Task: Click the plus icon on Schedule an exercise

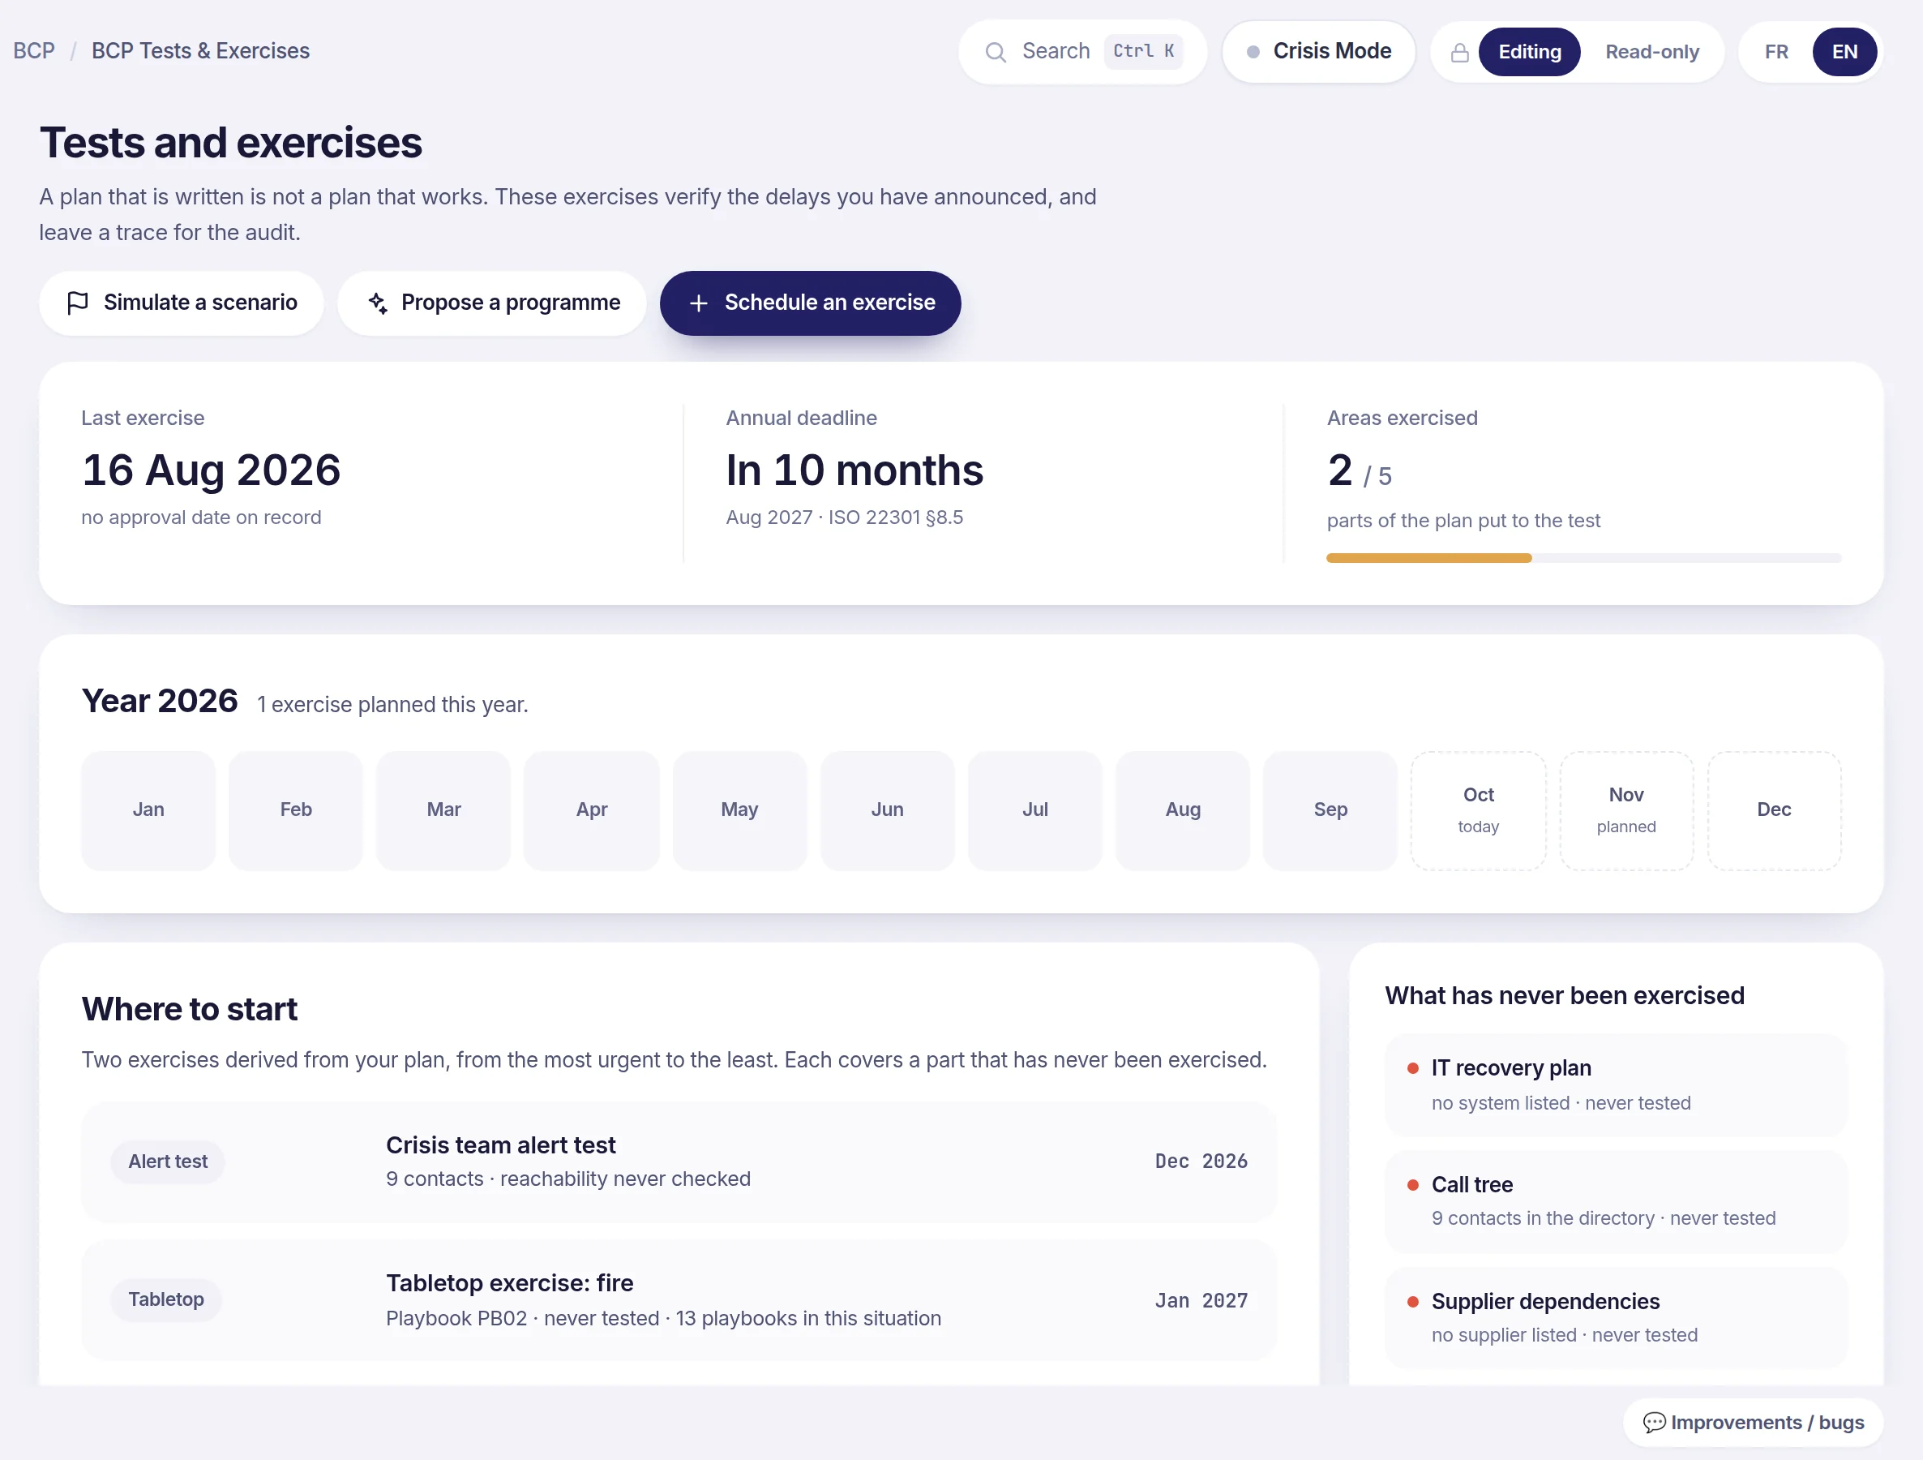Action: [698, 303]
